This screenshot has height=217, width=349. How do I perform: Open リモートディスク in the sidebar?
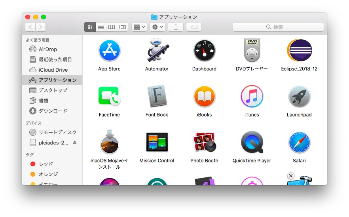pos(52,132)
